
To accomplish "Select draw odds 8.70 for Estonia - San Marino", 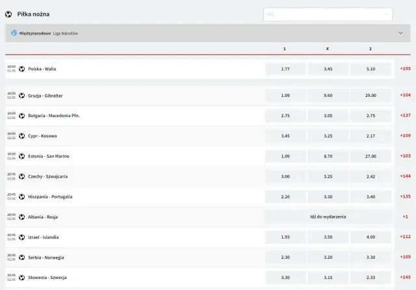I will point(328,156).
